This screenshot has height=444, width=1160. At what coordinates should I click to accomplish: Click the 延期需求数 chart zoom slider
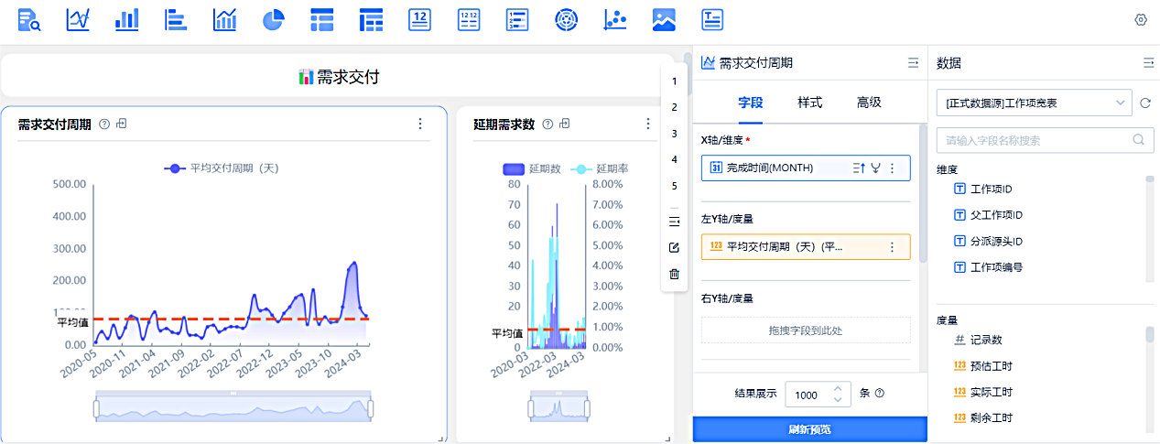coord(560,407)
